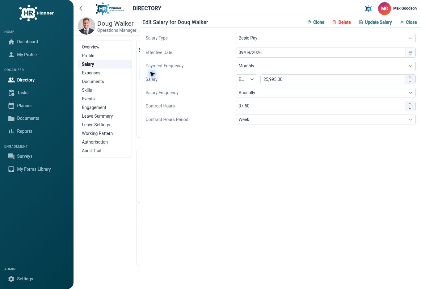The image size is (421, 289).
Task: Open the Contract Hours Period dropdown
Action: (x=326, y=119)
